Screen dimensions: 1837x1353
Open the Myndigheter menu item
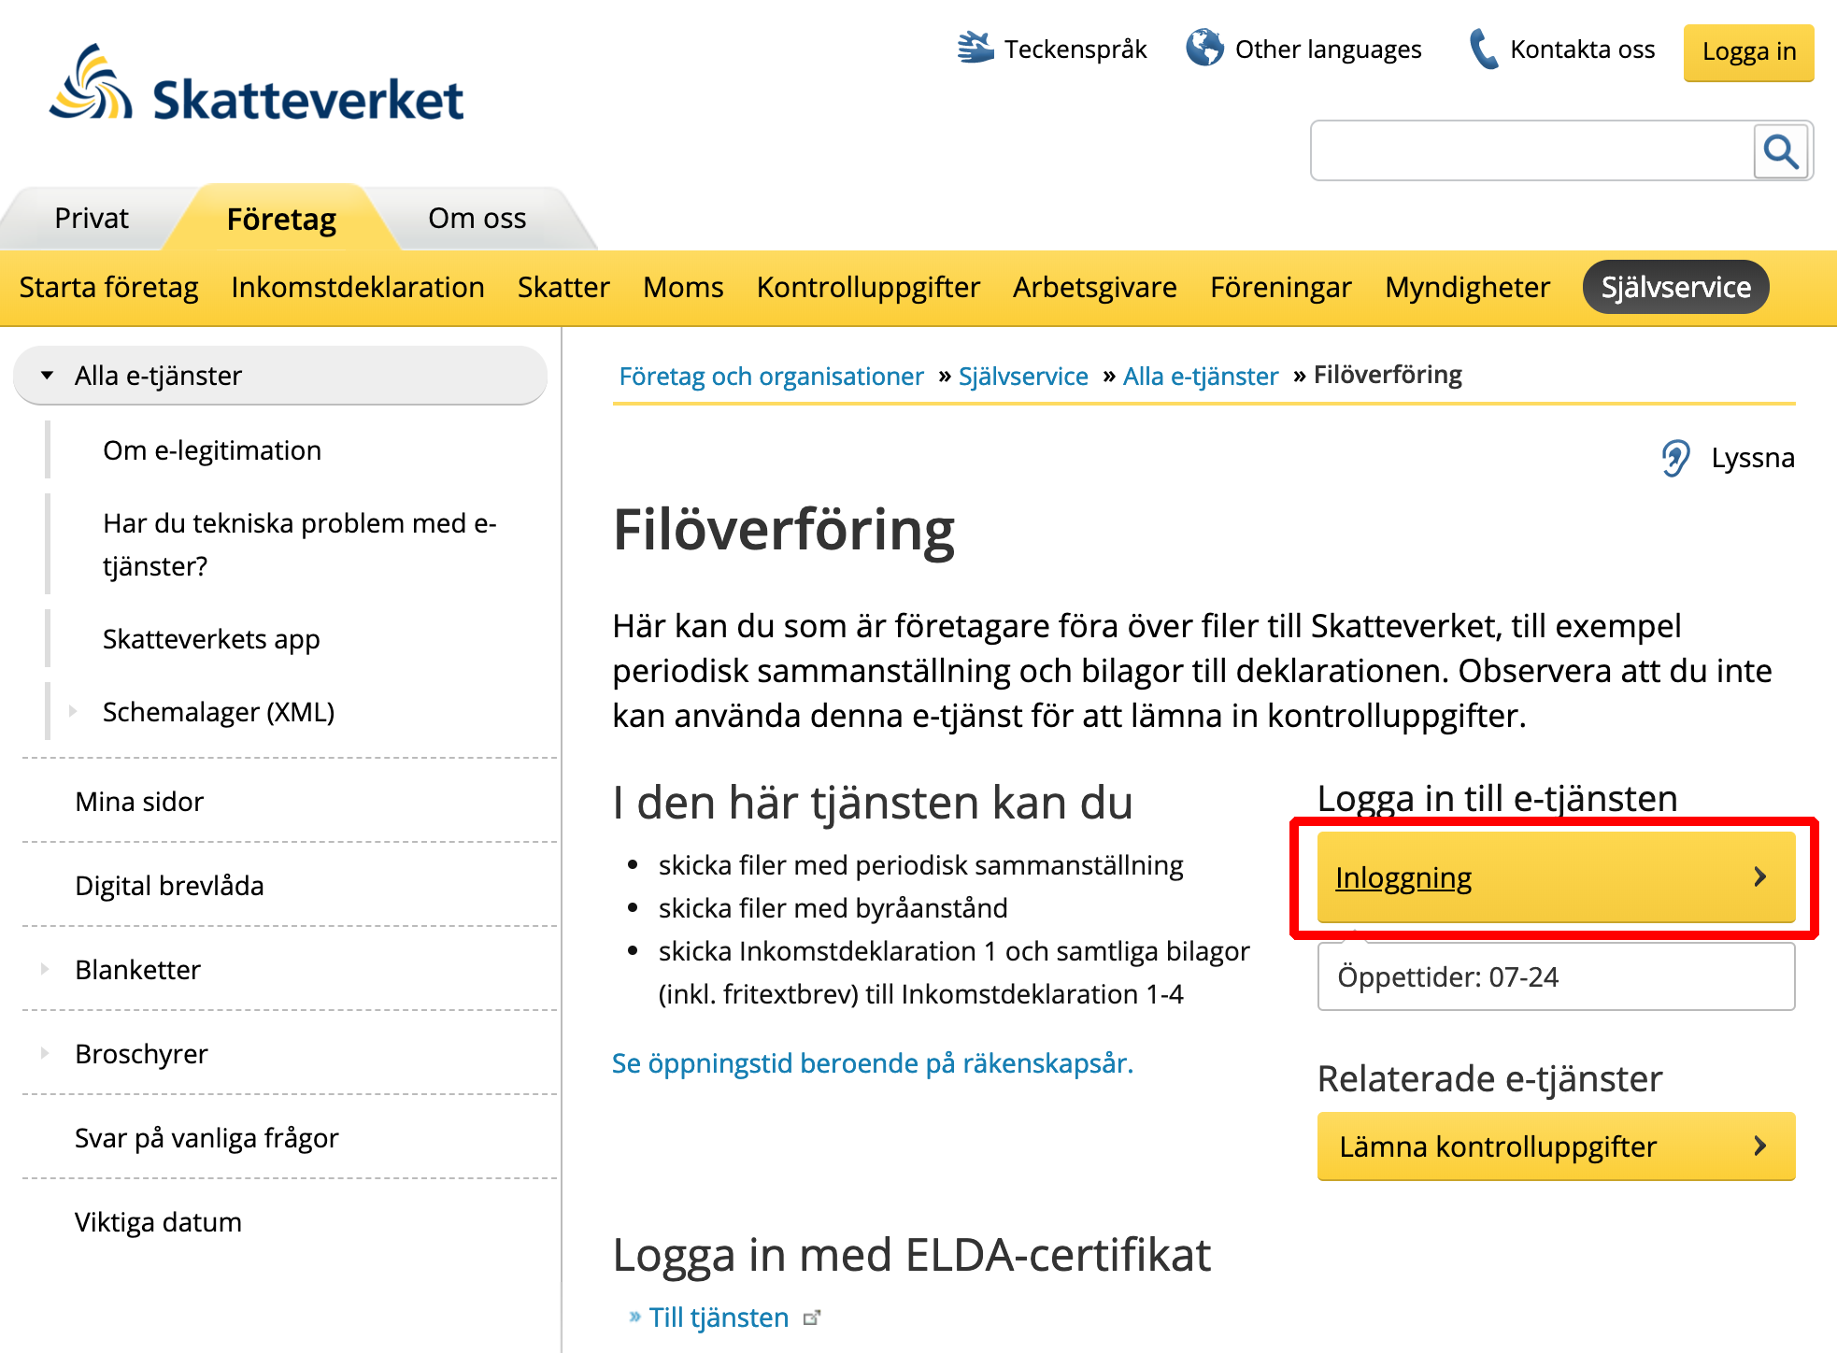click(1467, 287)
